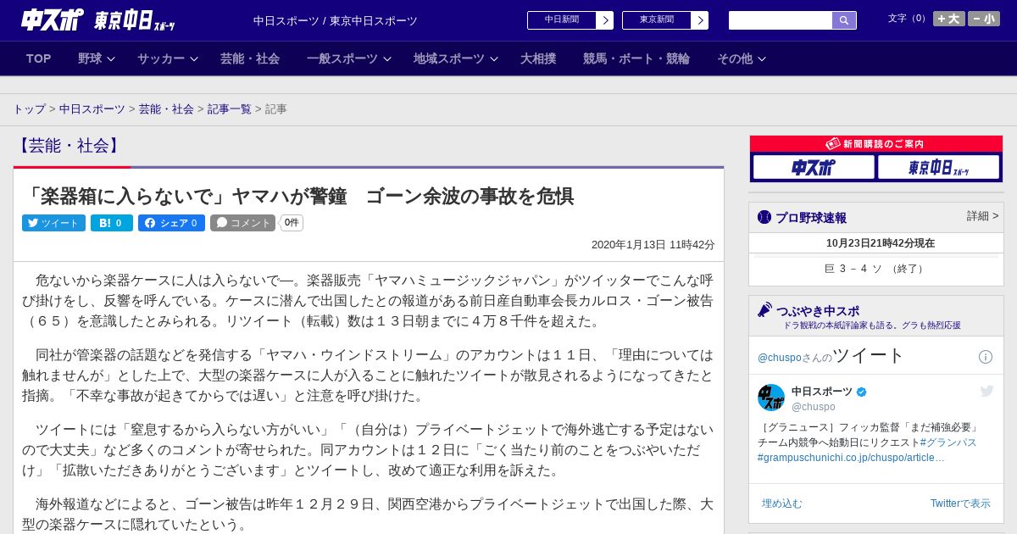
Task: Click the 中日スポーツ Twitter avatar
Action: pos(771,398)
